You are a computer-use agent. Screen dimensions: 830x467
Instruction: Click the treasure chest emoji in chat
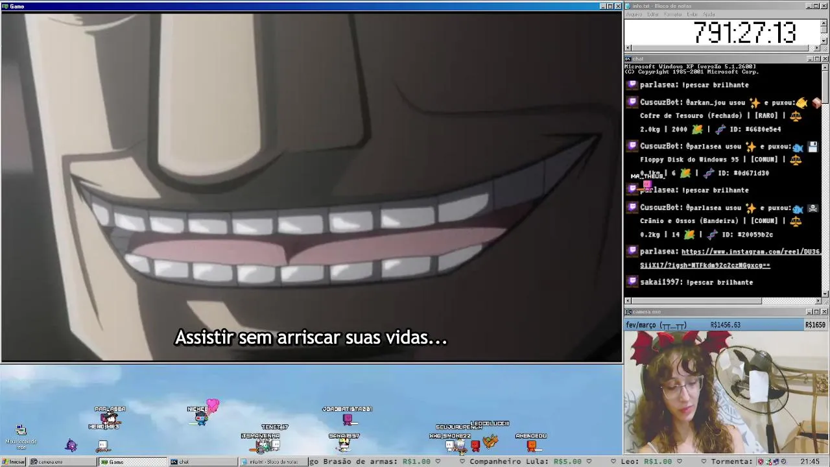coord(816,102)
